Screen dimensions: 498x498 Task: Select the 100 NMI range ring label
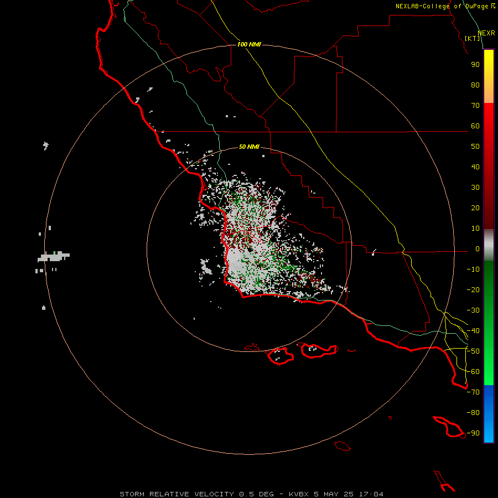(249, 44)
